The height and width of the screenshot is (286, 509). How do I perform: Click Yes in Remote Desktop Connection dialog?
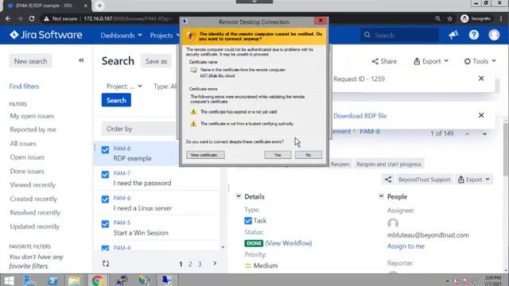point(278,155)
